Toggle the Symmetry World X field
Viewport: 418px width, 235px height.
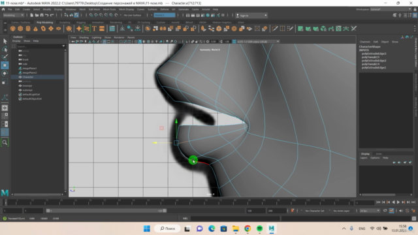click(x=165, y=15)
